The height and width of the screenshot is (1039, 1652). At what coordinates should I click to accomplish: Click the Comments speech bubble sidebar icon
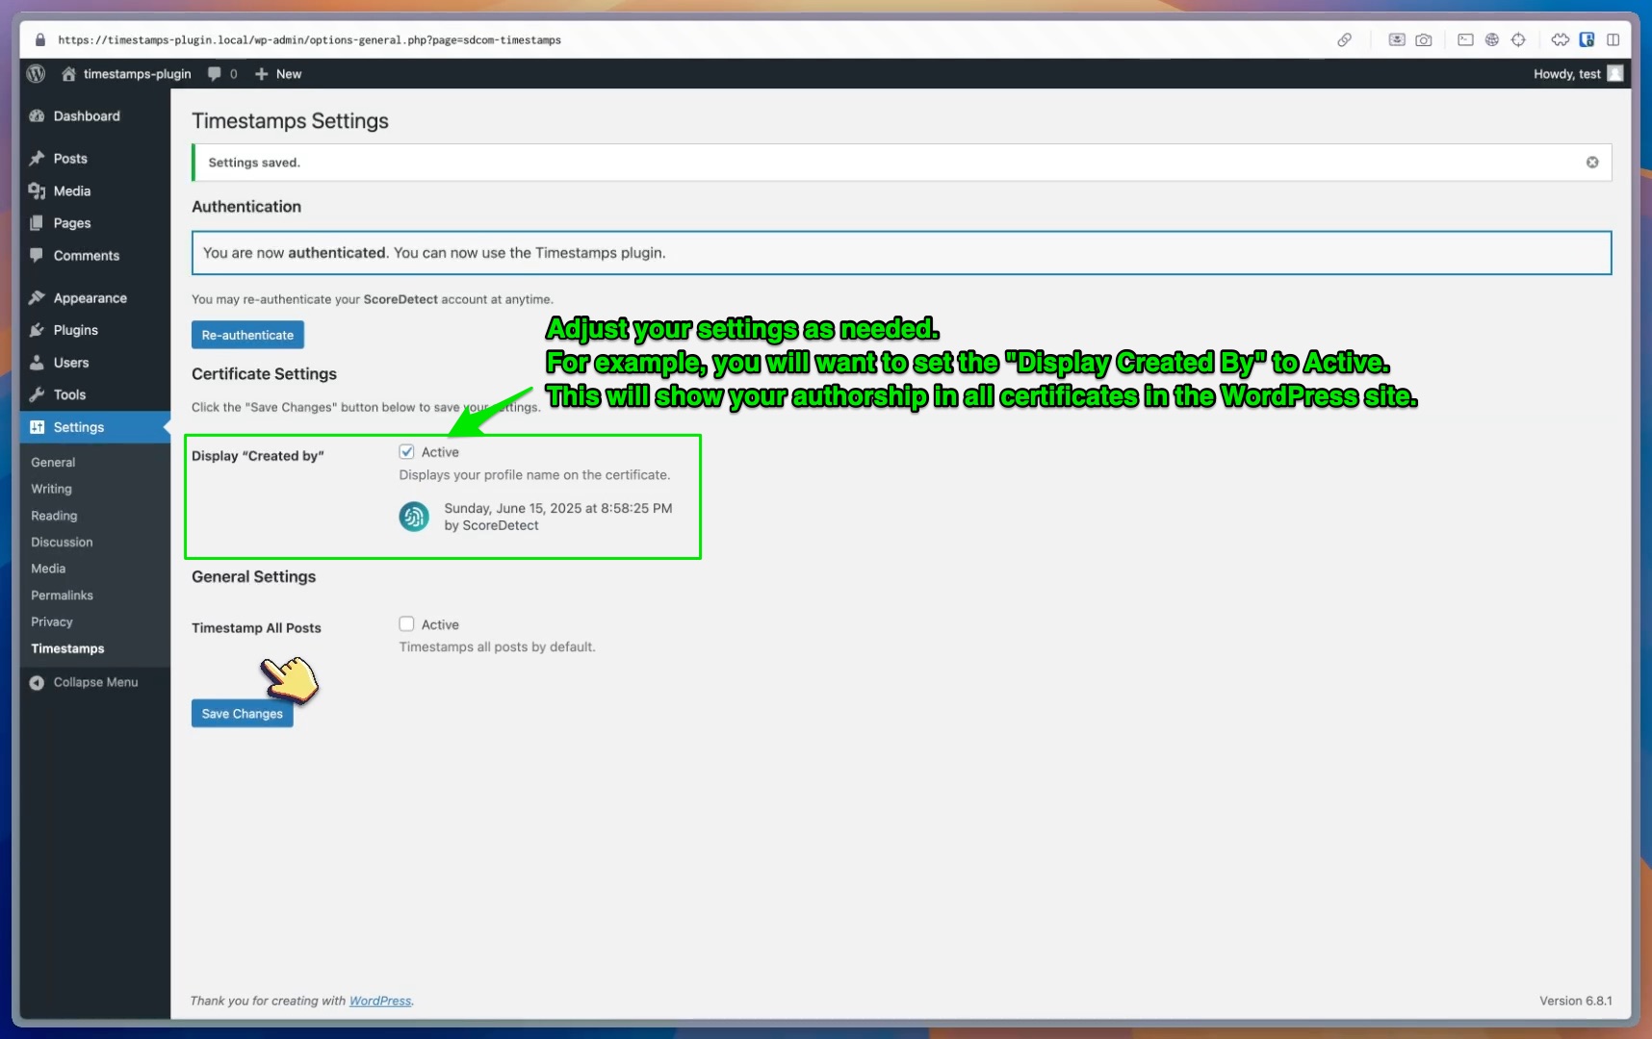(37, 256)
